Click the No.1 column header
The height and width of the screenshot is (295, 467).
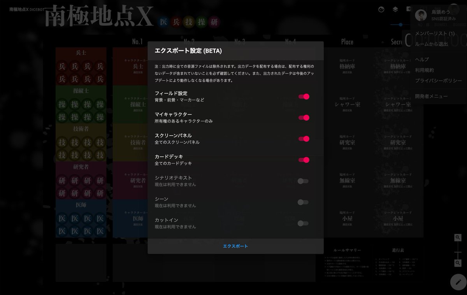point(137,42)
